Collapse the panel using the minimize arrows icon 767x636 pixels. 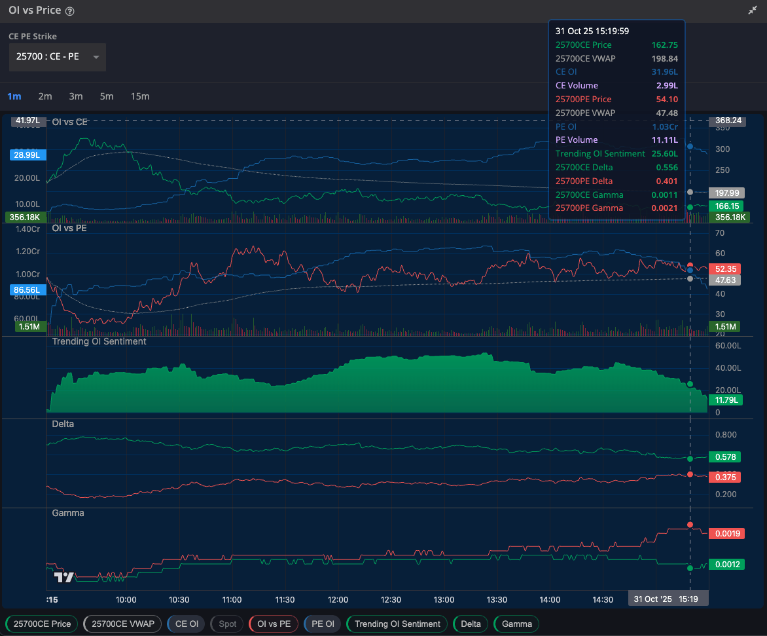click(753, 11)
